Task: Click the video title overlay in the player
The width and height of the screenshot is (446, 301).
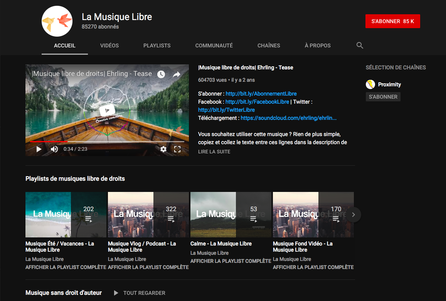Action: pyautogui.click(x=92, y=74)
